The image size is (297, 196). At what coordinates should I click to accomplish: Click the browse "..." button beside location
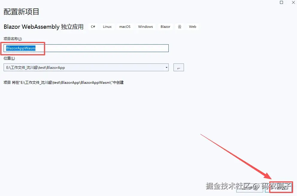tap(179, 68)
